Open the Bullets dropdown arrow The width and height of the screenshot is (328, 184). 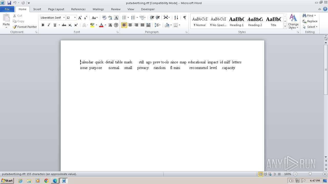click(128, 18)
